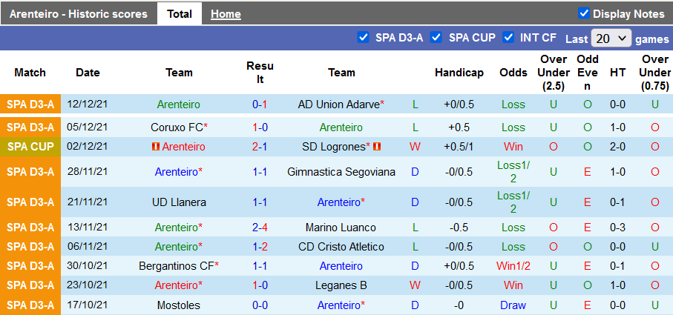Image resolution: width=673 pixels, height=315 pixels.
Task: Open Gimnastica Segoviana team link
Action: pyautogui.click(x=341, y=172)
